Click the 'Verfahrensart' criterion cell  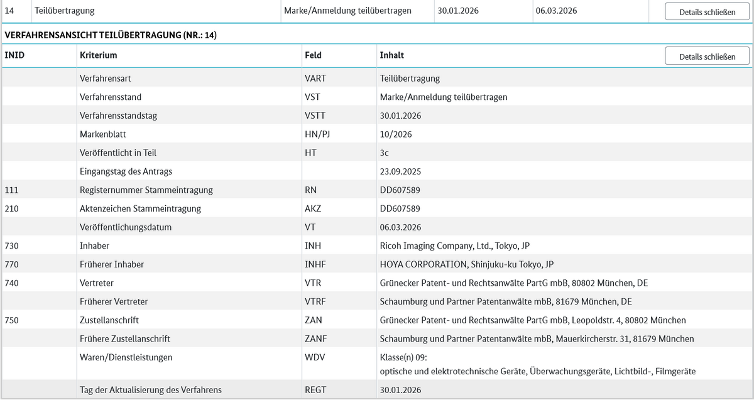tap(106, 78)
